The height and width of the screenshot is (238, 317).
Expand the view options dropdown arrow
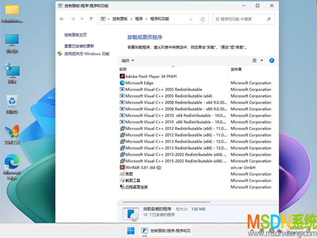pyautogui.click(x=262, y=60)
